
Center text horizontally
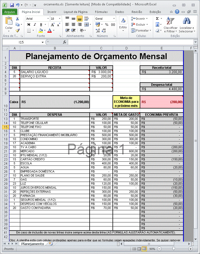pos(73,25)
